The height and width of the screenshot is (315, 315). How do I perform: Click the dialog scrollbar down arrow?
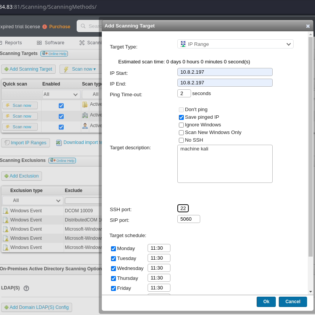(310, 292)
